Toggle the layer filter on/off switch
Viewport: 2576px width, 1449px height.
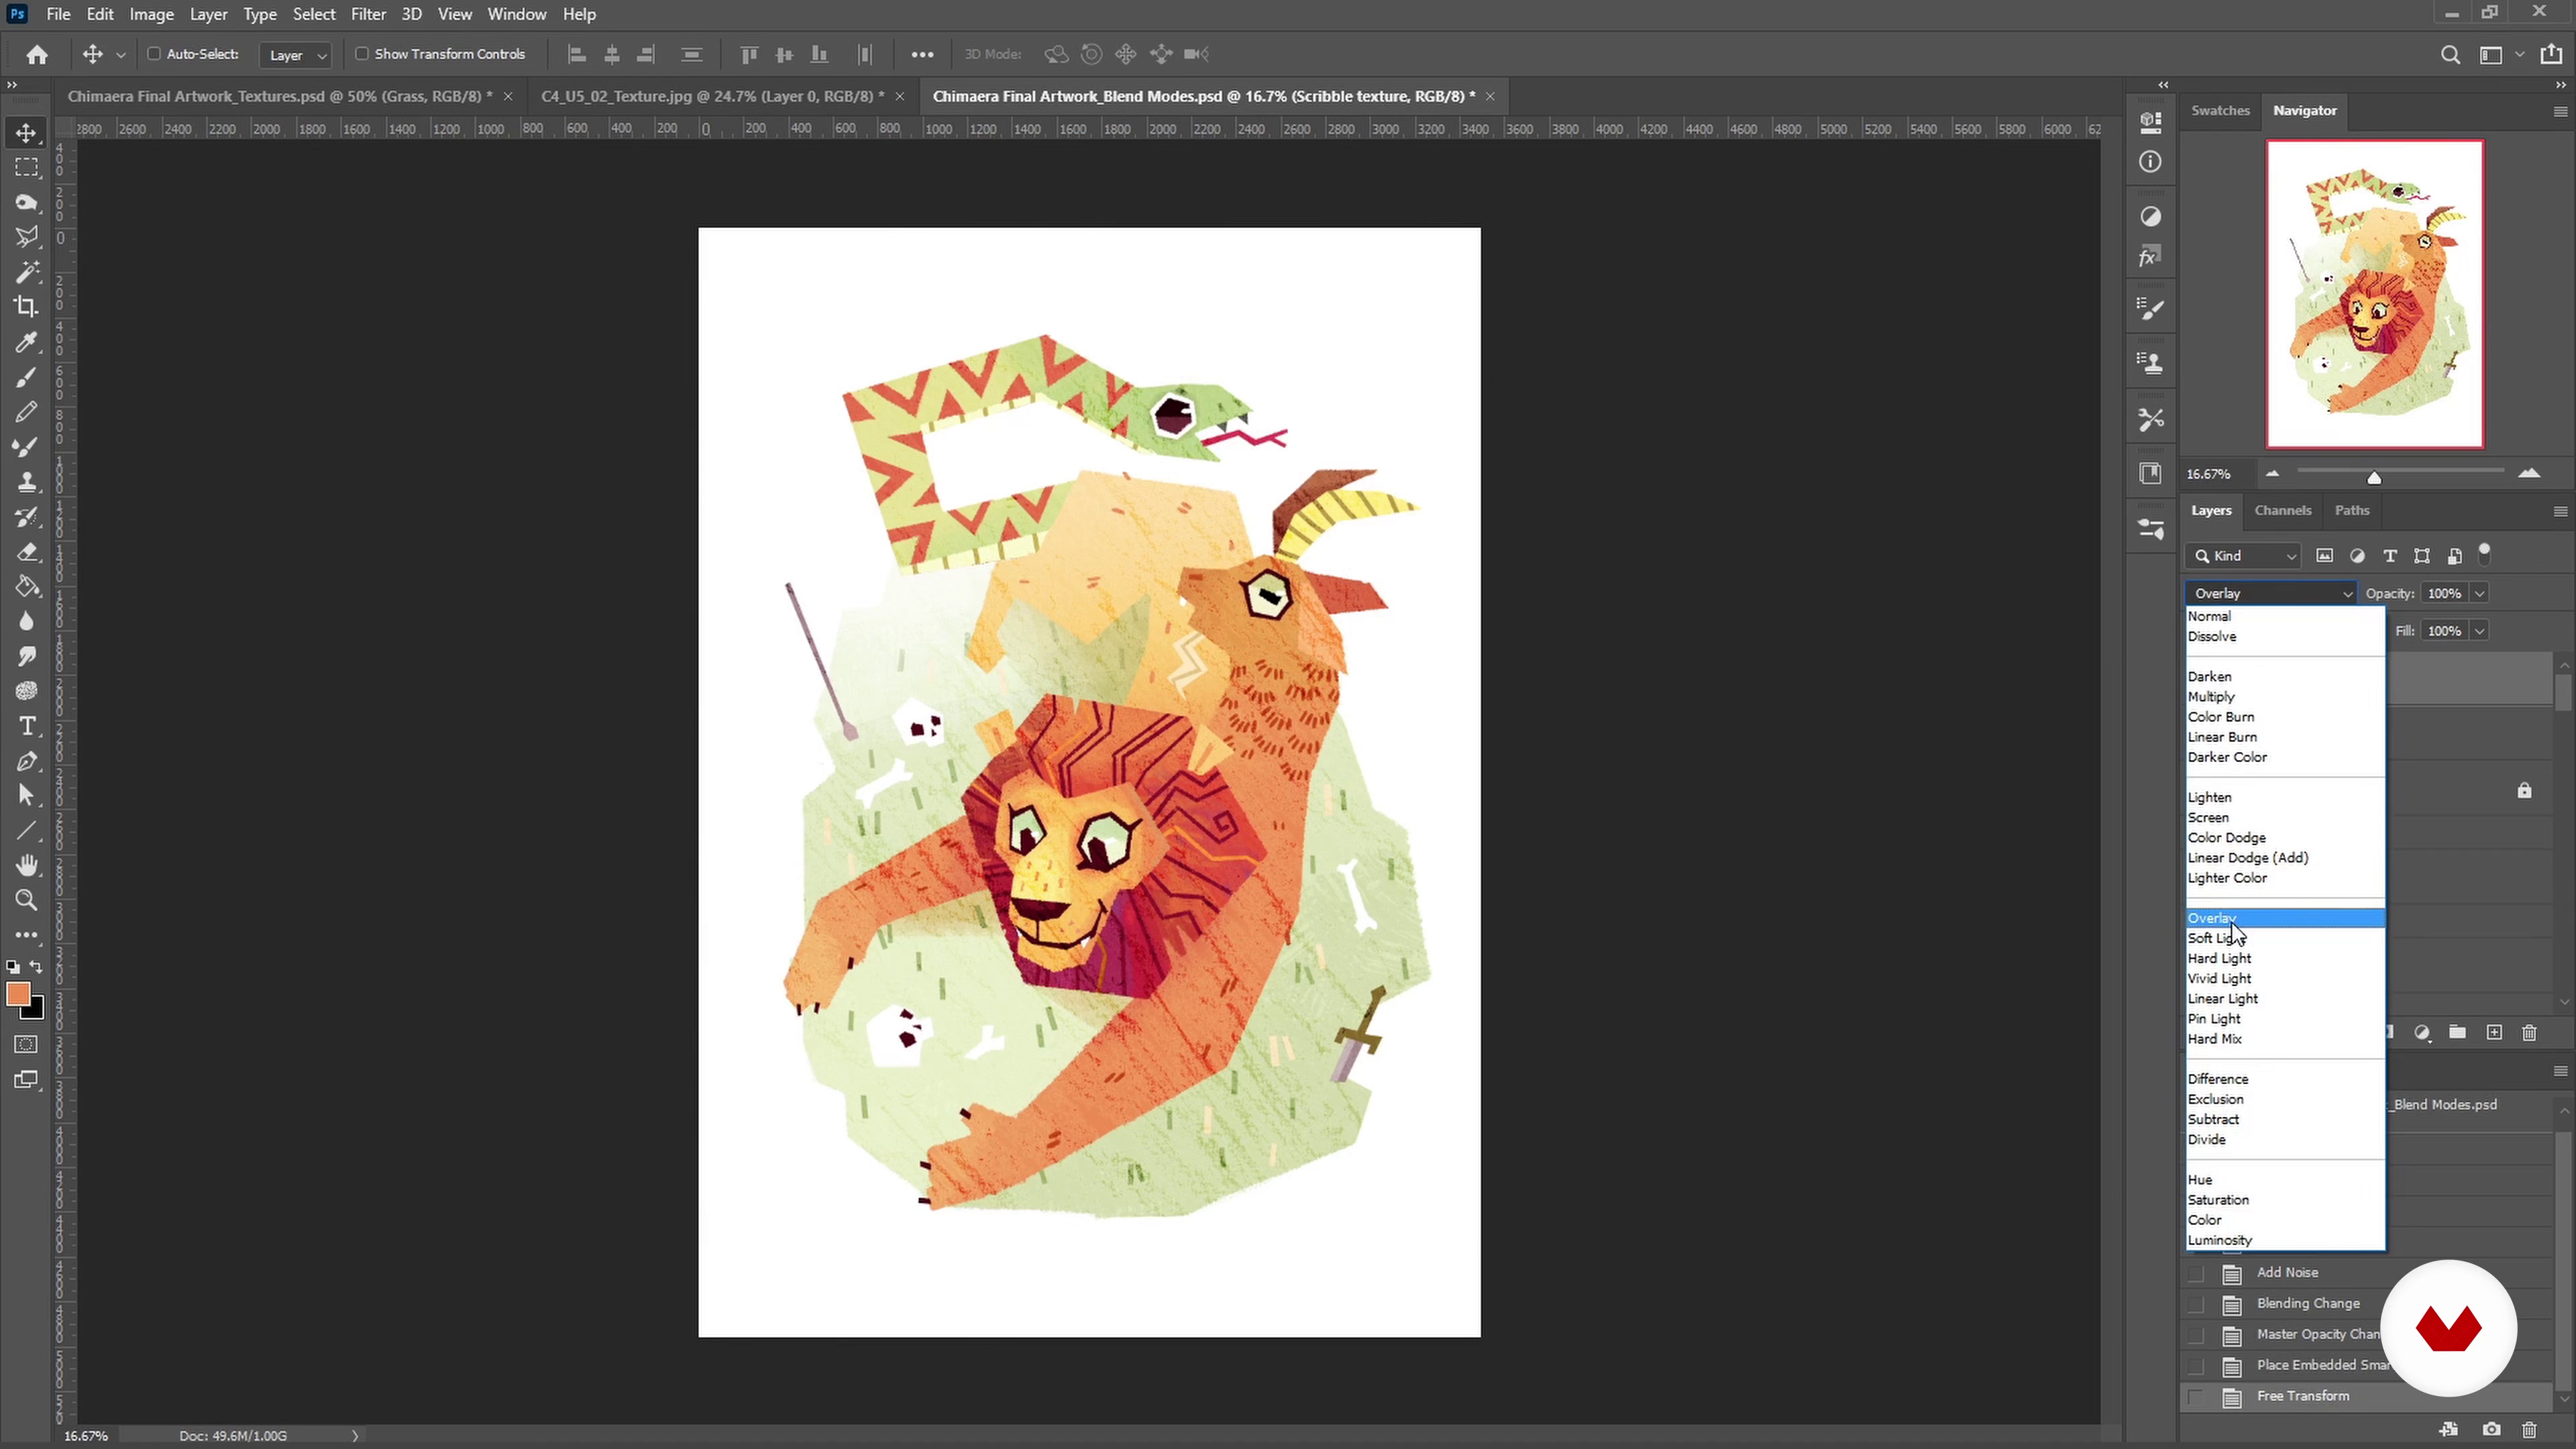(x=2485, y=555)
